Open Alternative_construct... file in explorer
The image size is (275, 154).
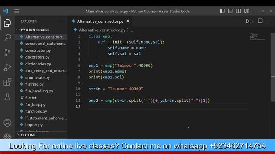[42, 37]
